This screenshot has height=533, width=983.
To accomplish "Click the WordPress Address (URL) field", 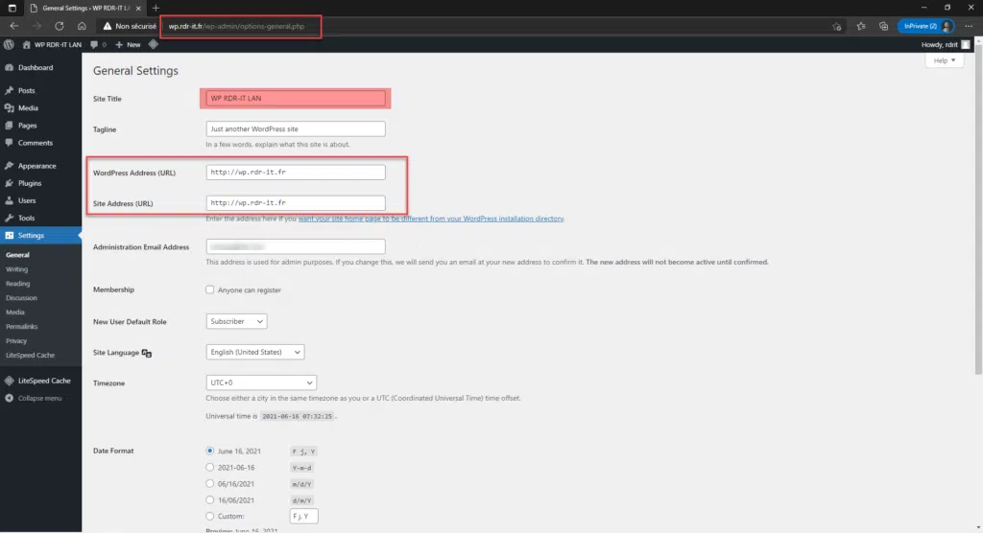I will pos(296,173).
